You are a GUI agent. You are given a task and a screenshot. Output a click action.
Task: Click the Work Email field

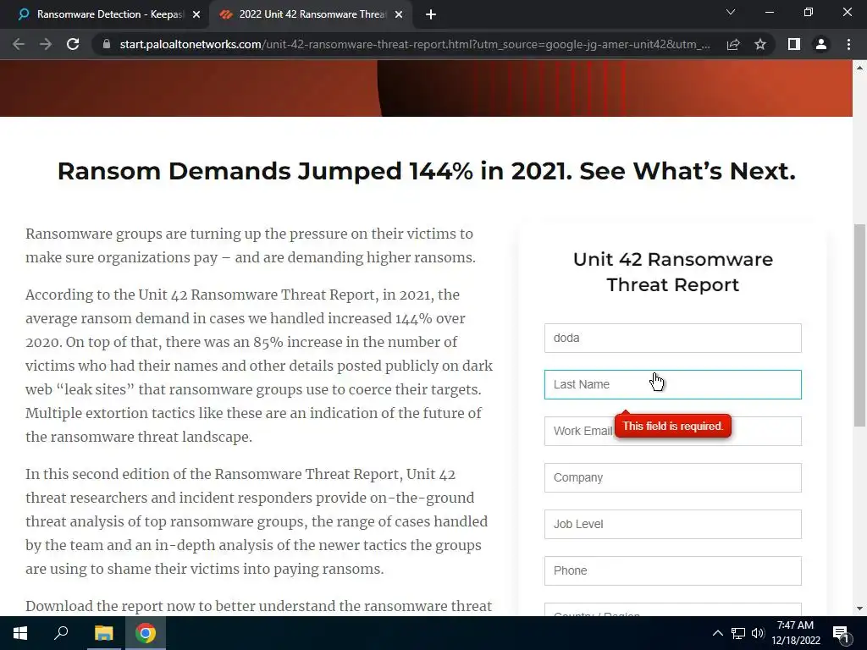tap(672, 431)
